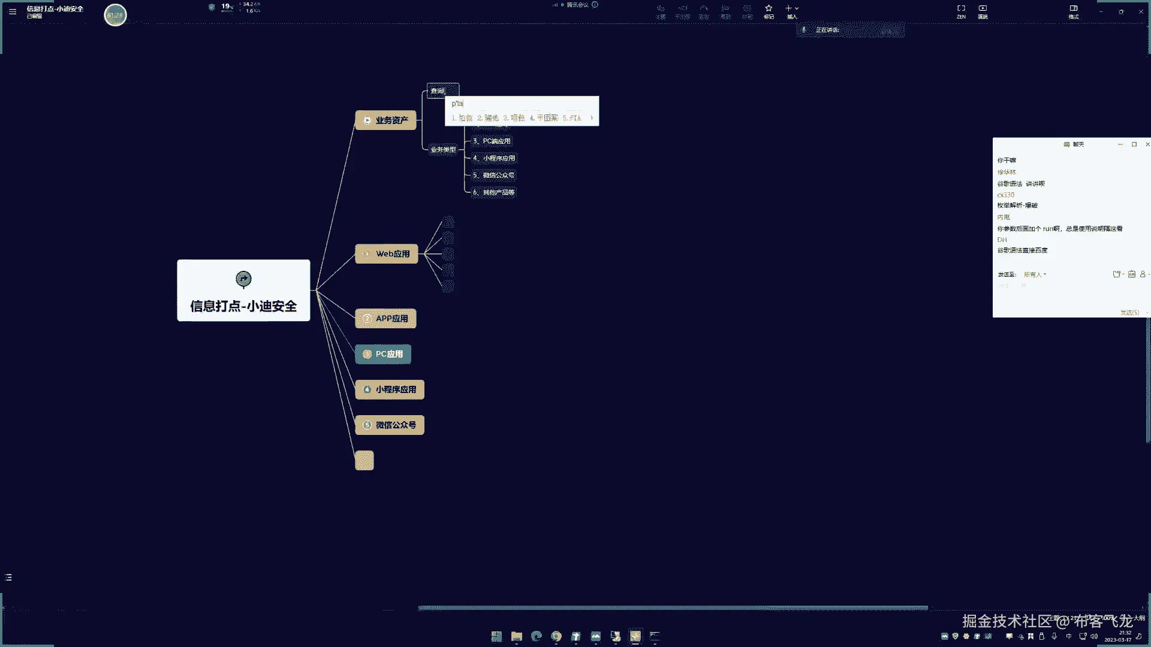The width and height of the screenshot is (1151, 647).
Task: Click the horizontal scrollbar at the bottom
Action: 673,608
